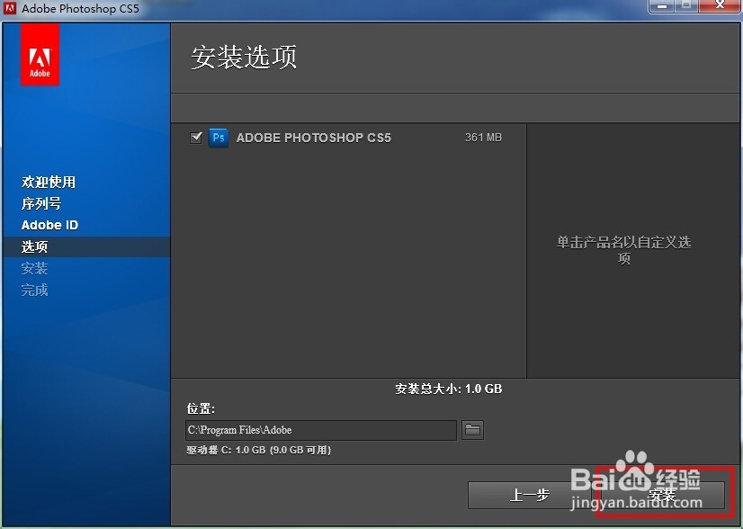
Task: Click the red Adobe logo in sidebar
Action: pos(39,56)
